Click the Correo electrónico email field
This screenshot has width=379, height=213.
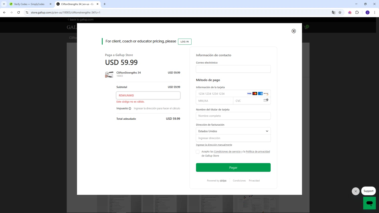point(233,69)
